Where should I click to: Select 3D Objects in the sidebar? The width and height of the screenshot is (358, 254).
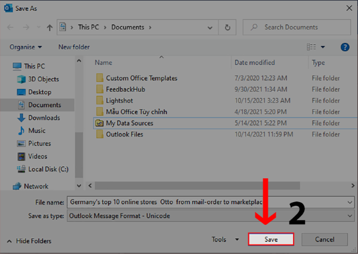point(44,79)
